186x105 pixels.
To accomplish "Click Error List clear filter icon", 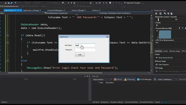I will coord(155,79).
